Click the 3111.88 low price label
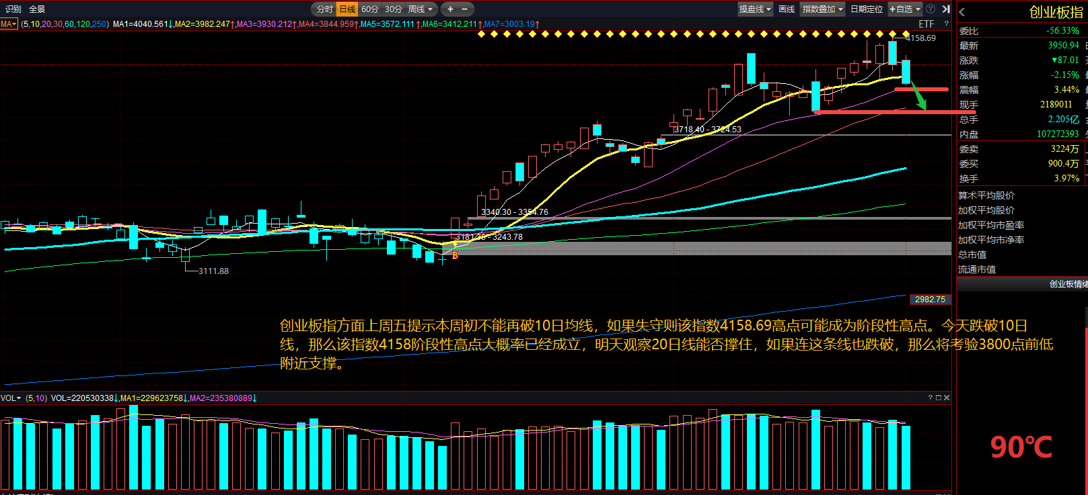This screenshot has width=1088, height=495. pyautogui.click(x=213, y=271)
